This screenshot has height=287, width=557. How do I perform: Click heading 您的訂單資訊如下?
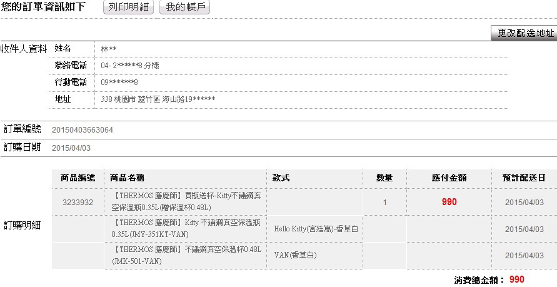point(43,6)
